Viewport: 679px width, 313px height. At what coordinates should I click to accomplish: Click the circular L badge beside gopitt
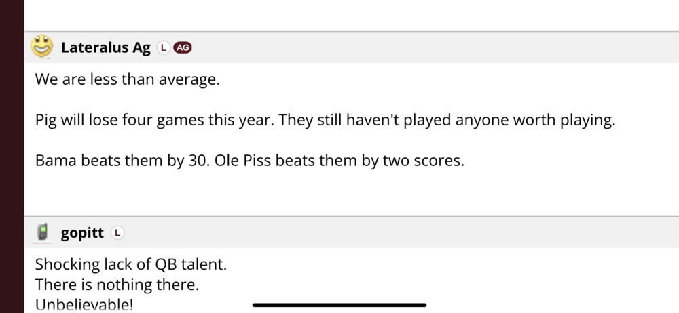(x=117, y=233)
